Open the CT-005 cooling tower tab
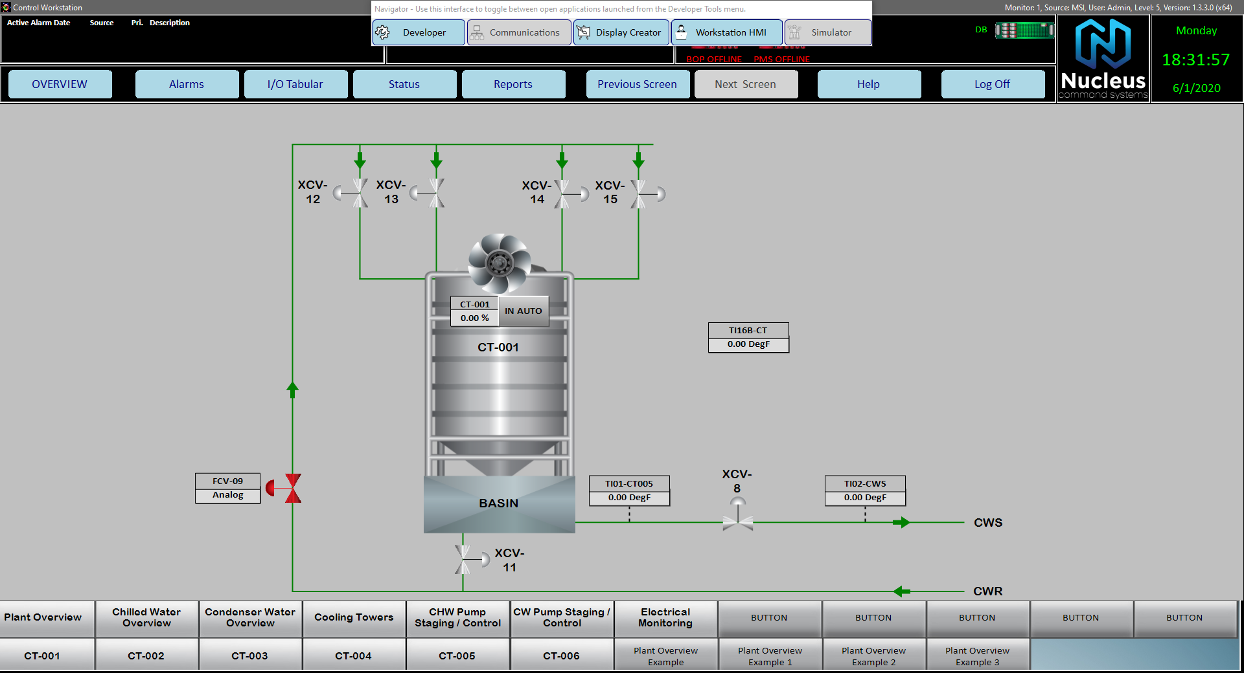This screenshot has height=673, width=1244. [x=457, y=655]
